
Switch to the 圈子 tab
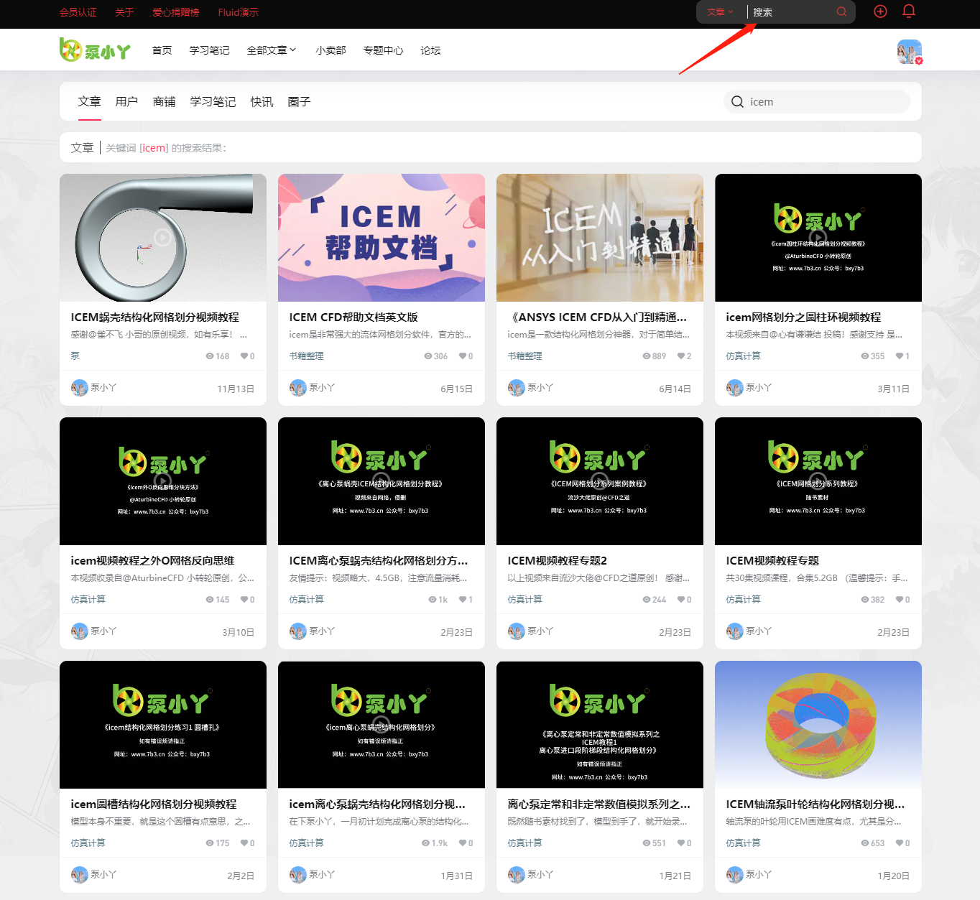[299, 101]
